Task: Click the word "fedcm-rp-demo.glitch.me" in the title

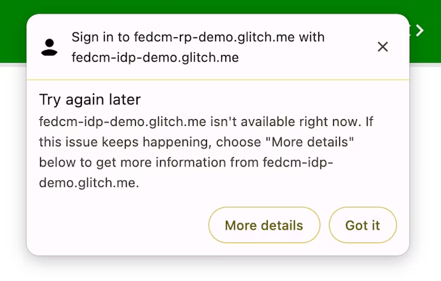Action: pos(214,37)
